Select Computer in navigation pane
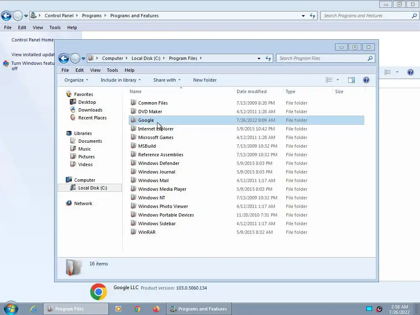Viewport: 420px width, 315px height. (x=84, y=180)
